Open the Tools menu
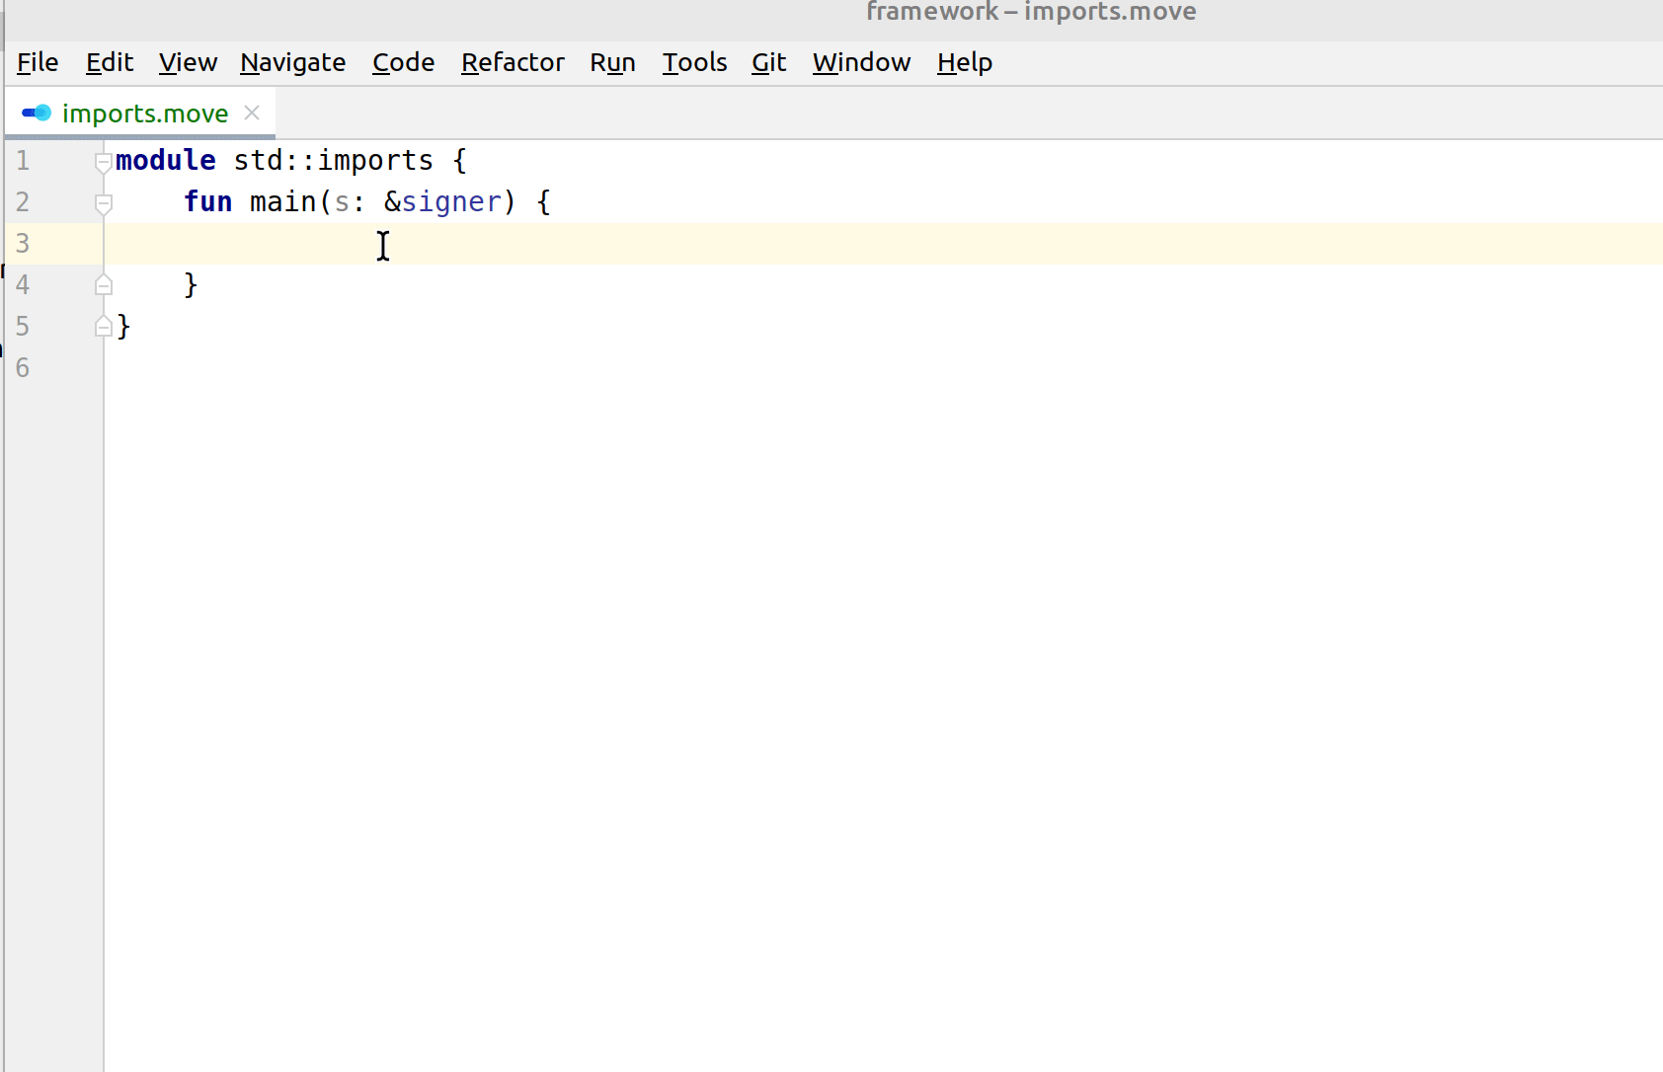 point(694,63)
